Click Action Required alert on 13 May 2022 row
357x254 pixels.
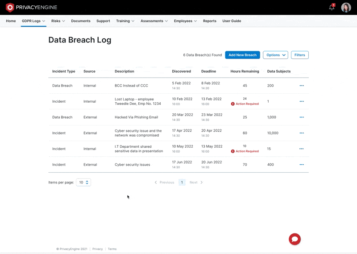point(245,151)
